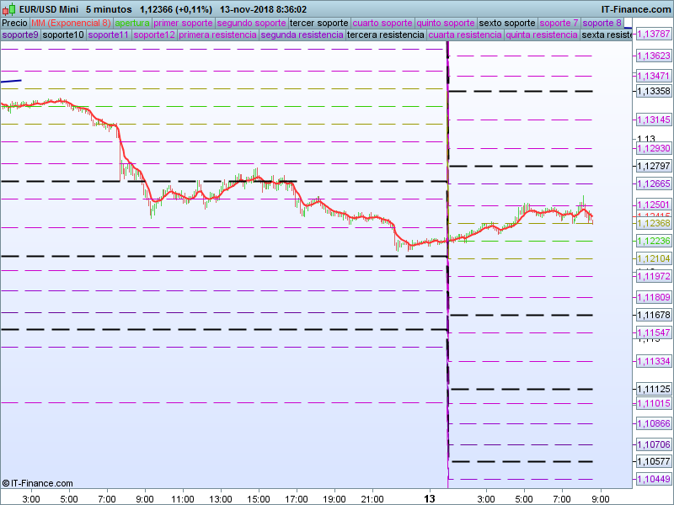Image resolution: width=674 pixels, height=505 pixels.
Task: Click the black 1,11678 price level tag
Action: (654, 315)
